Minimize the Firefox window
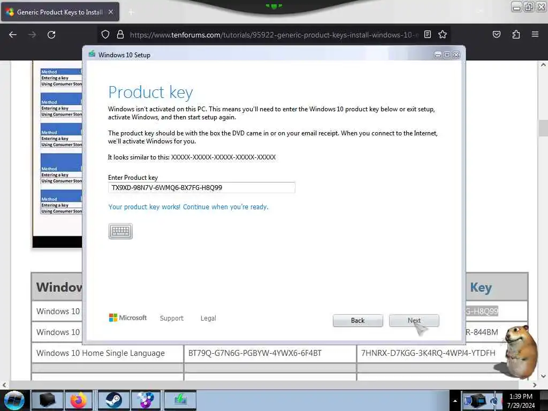 [x=516, y=6]
